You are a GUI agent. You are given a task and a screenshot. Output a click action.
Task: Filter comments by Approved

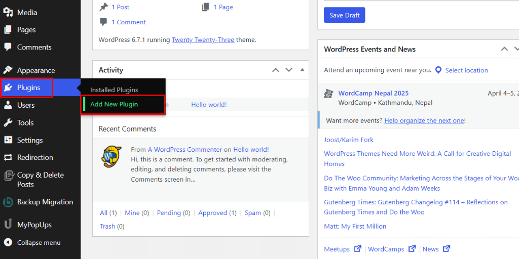pos(212,213)
